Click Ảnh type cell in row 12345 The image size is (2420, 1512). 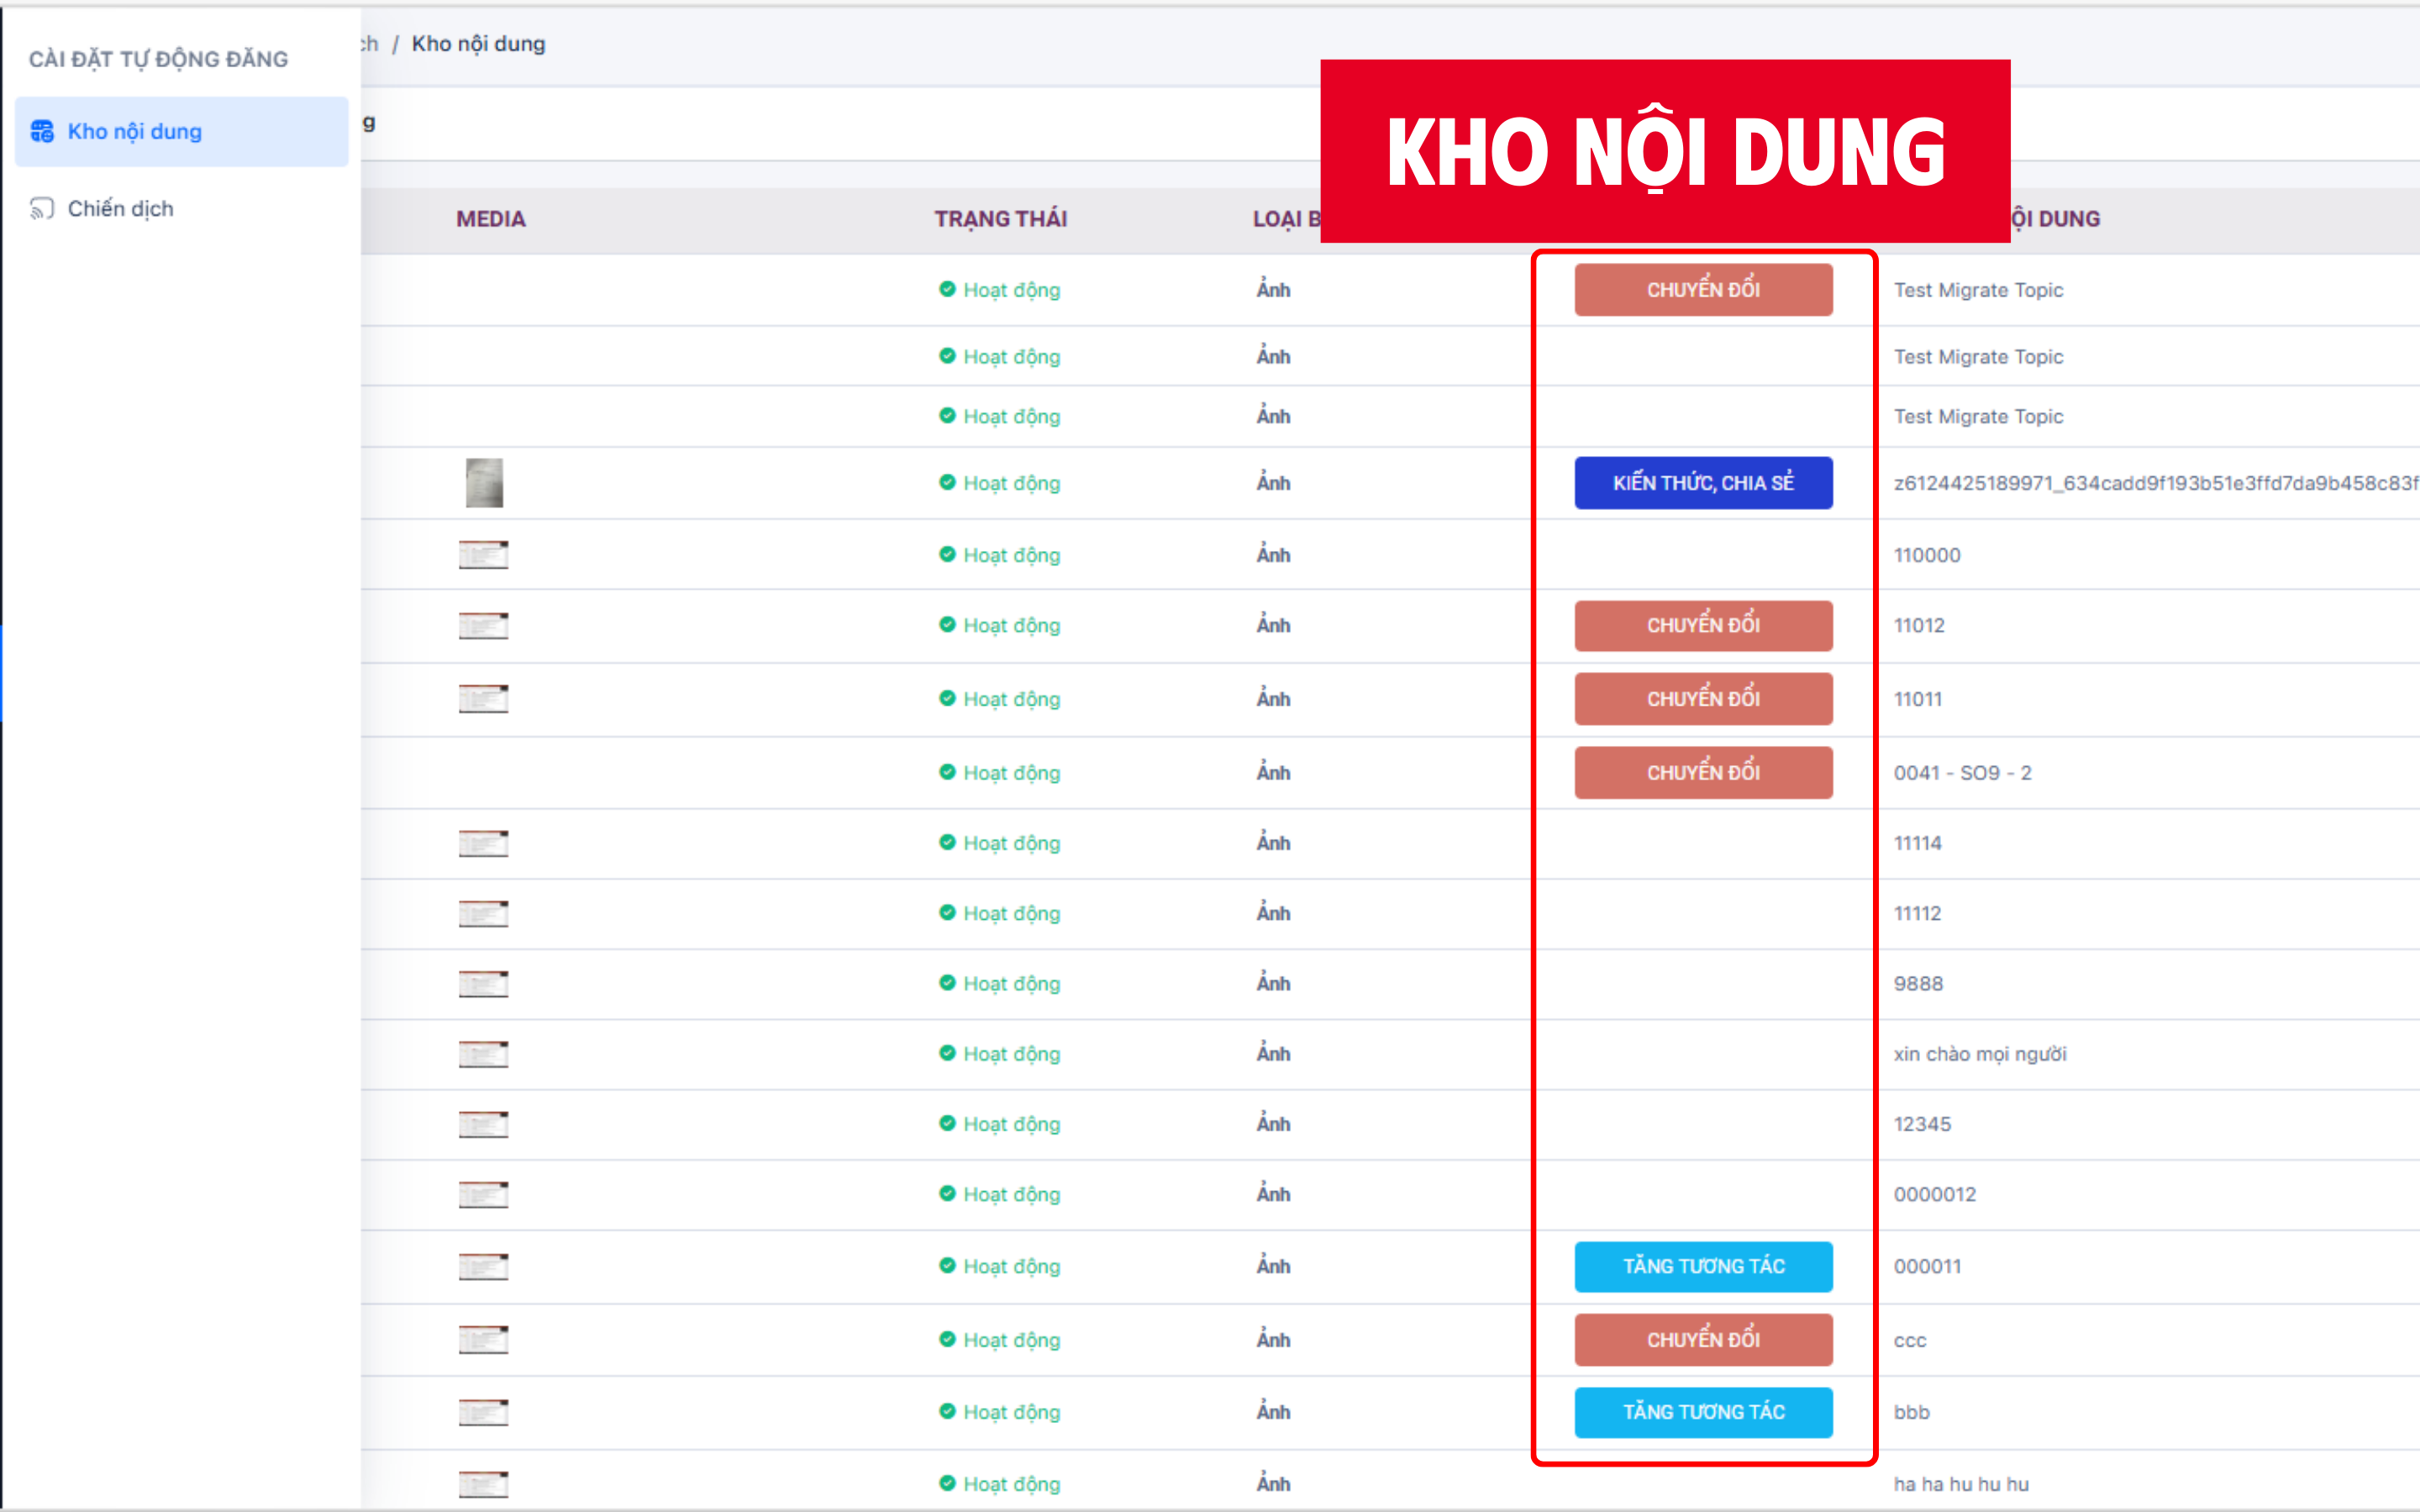(x=1273, y=1124)
